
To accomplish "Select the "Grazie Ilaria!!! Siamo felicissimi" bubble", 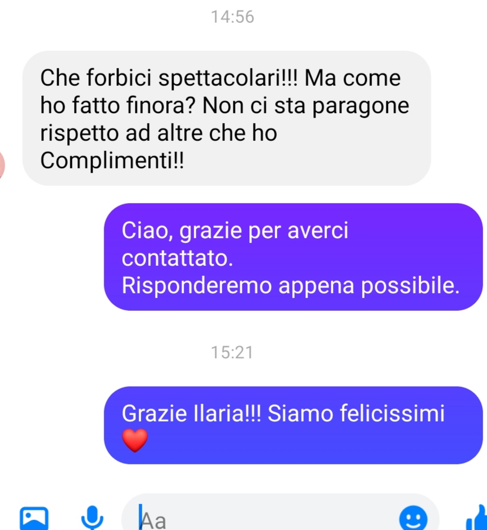I will pyautogui.click(x=293, y=425).
